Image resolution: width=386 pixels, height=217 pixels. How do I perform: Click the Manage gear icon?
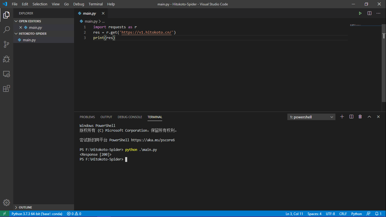pyautogui.click(x=6, y=203)
